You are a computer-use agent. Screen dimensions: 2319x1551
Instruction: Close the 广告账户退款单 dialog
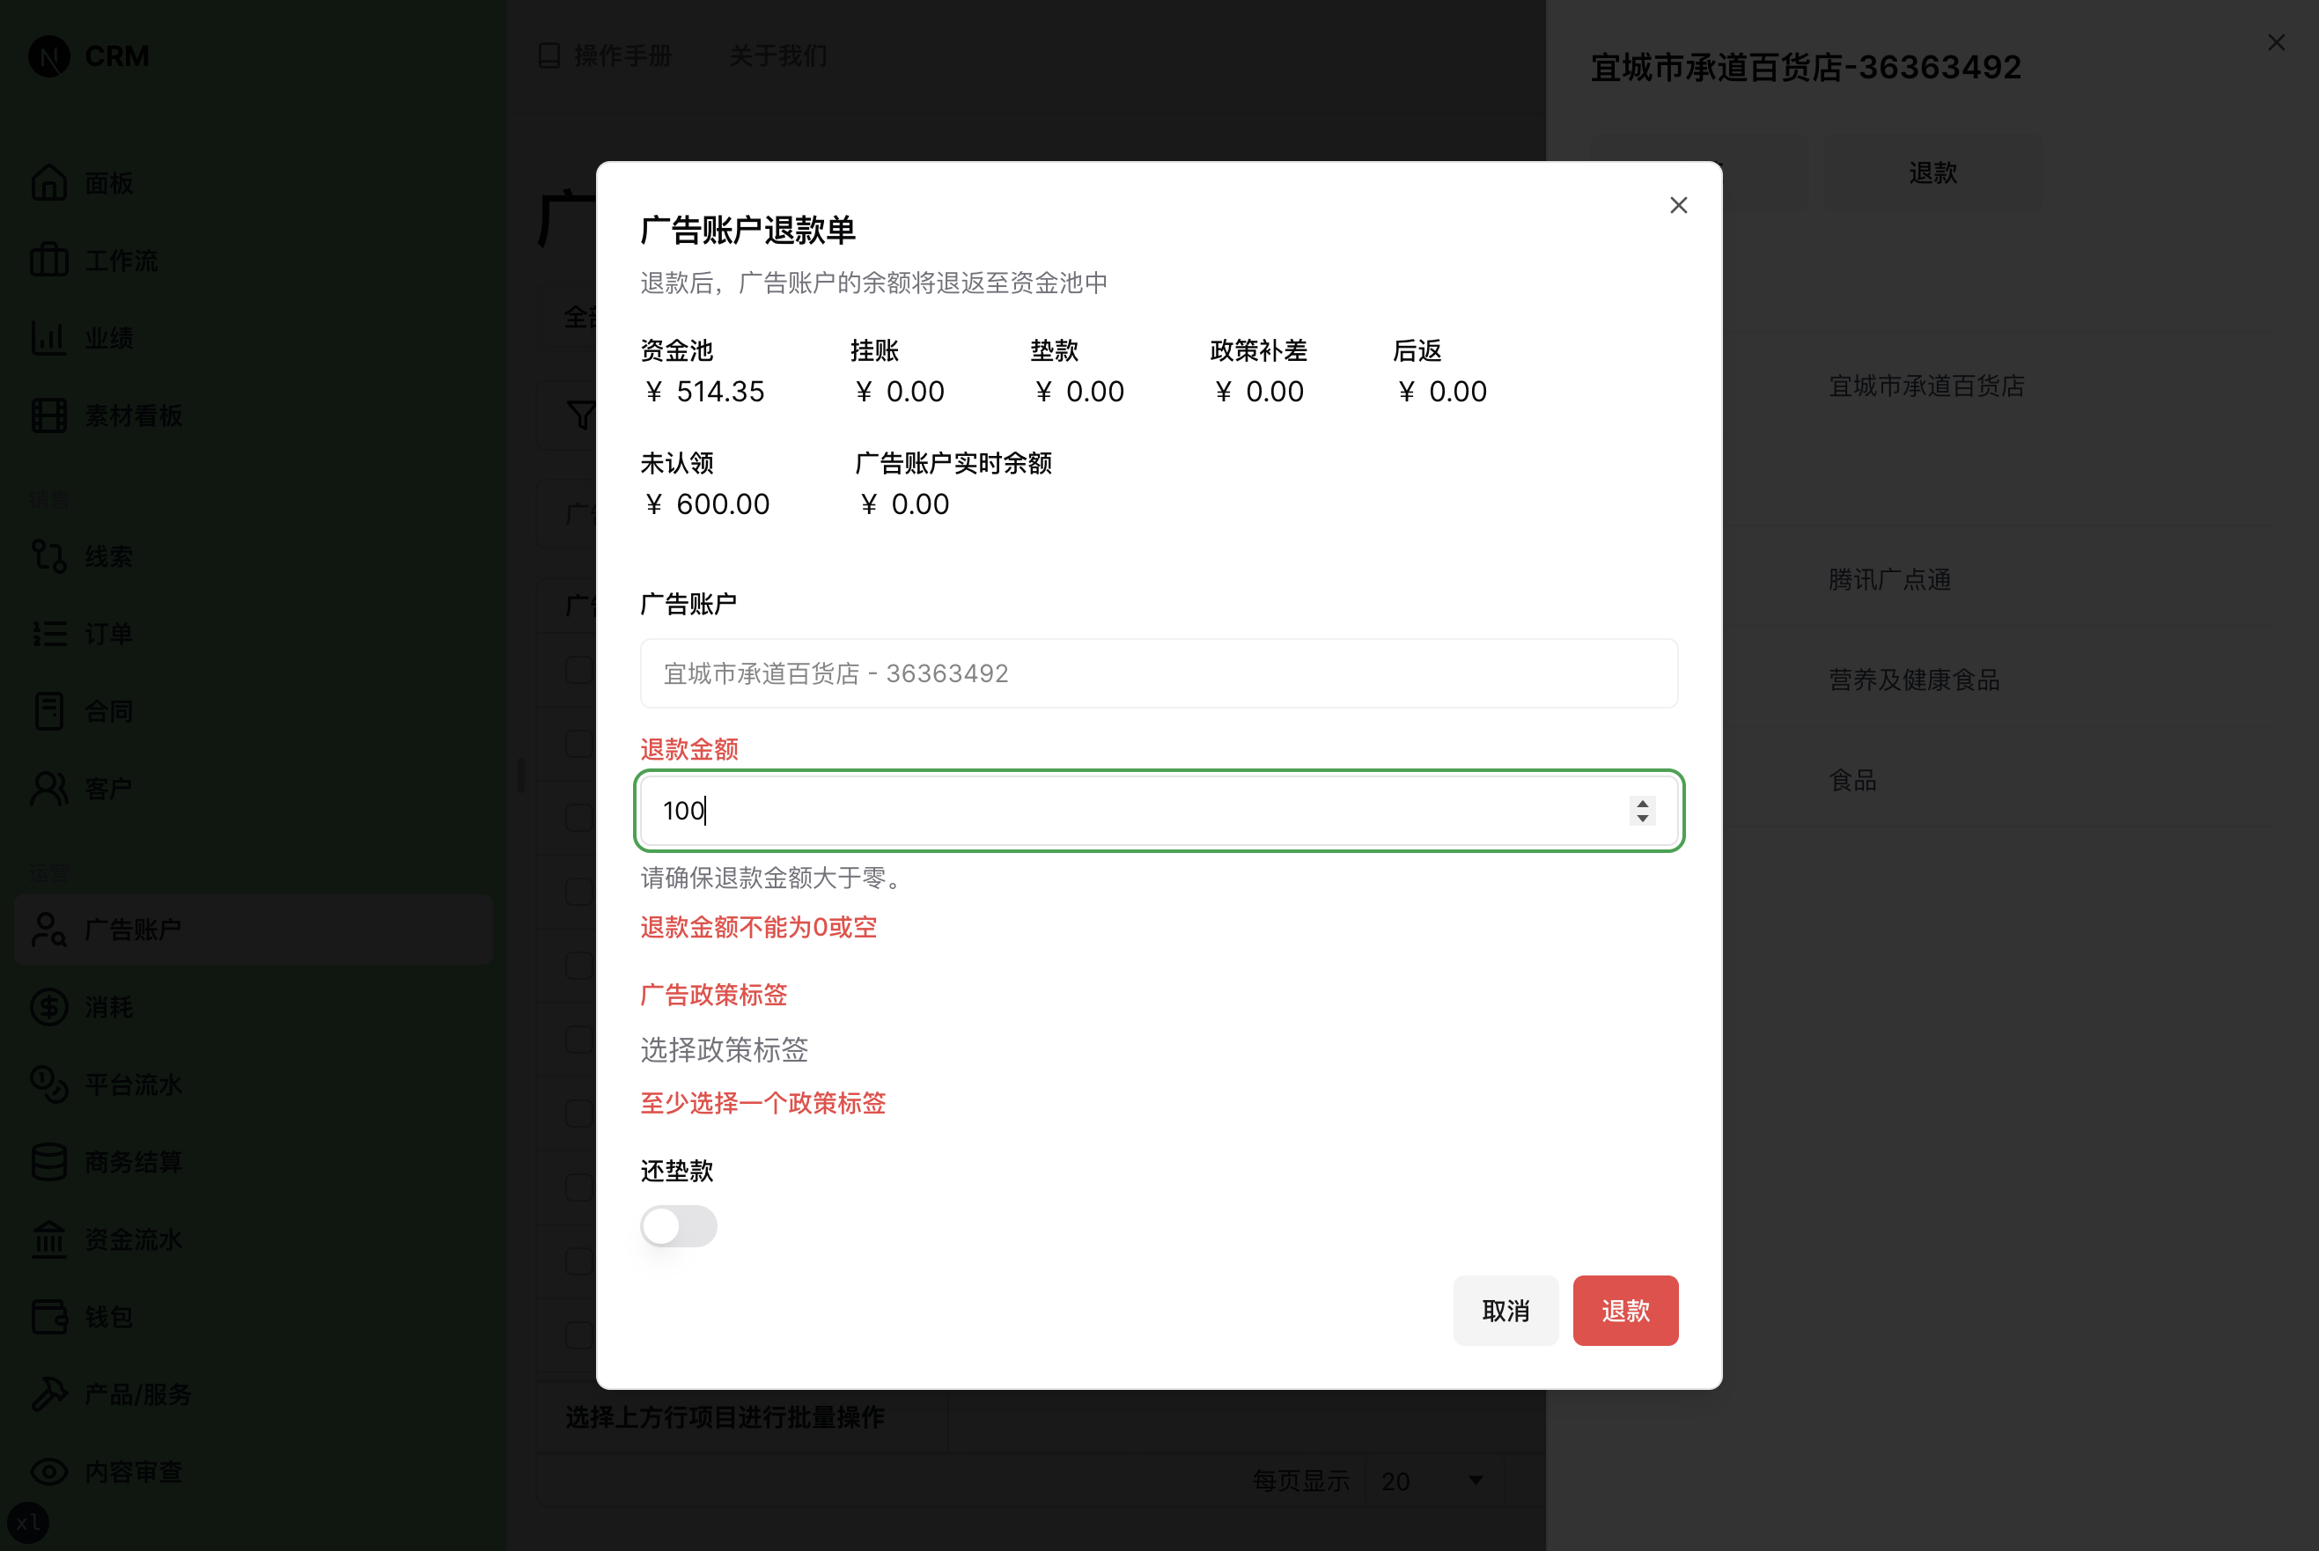(x=1678, y=205)
